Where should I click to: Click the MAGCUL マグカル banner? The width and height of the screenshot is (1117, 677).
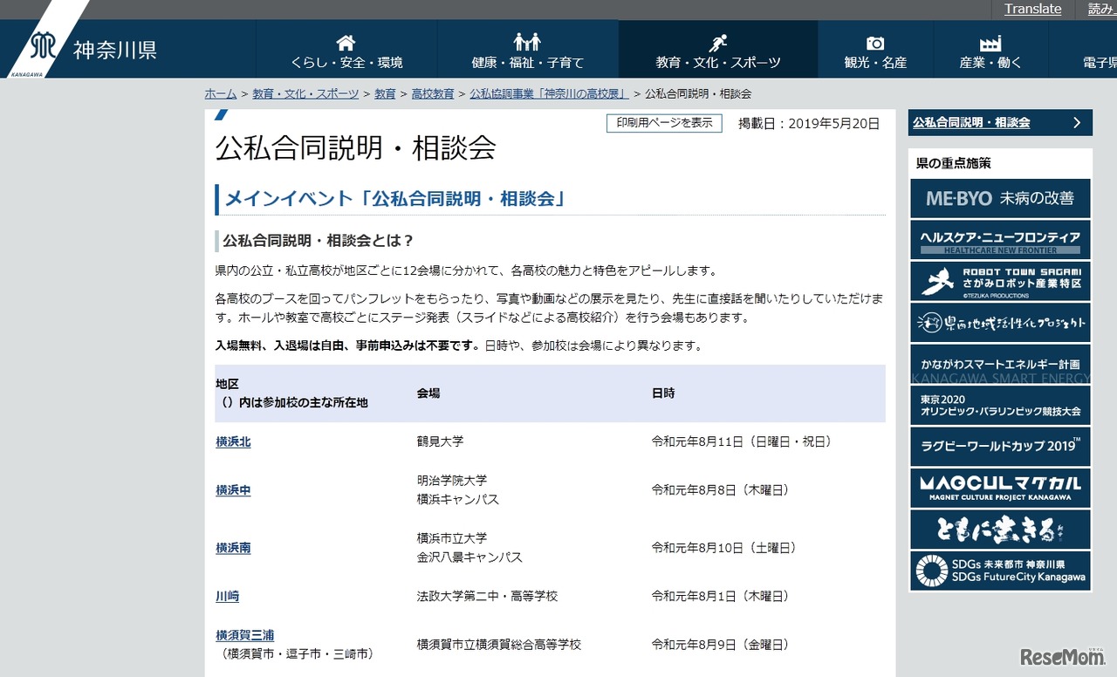(999, 488)
